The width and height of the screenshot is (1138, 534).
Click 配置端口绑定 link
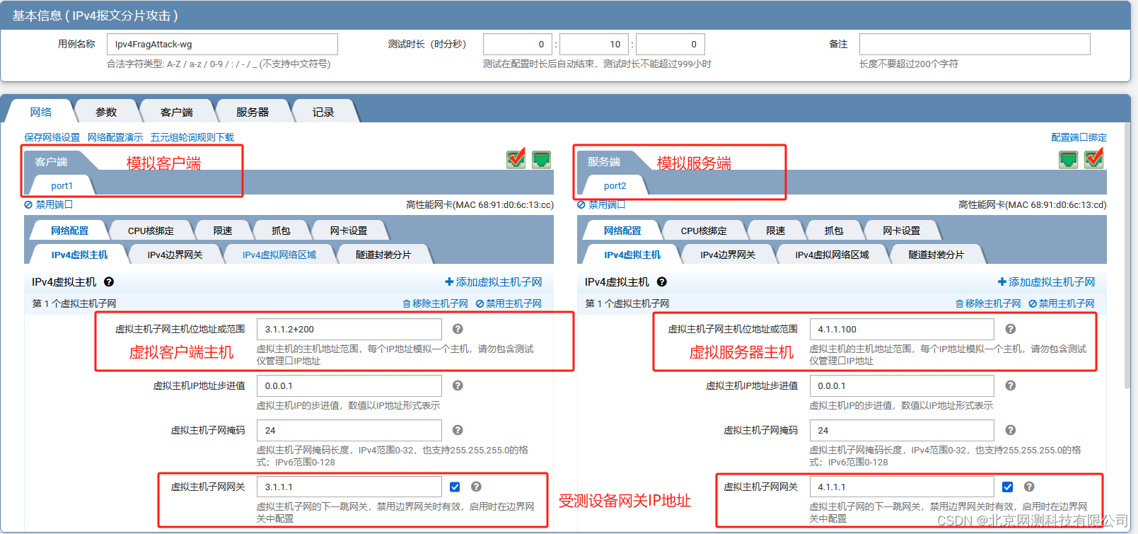(x=1079, y=137)
